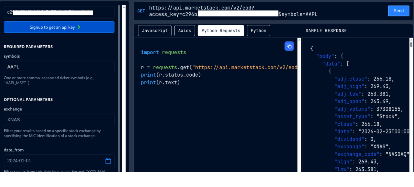Click the date_from input field

click(59, 161)
